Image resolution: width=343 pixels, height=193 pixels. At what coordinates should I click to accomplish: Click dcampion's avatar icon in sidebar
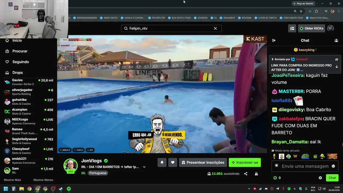[7, 112]
